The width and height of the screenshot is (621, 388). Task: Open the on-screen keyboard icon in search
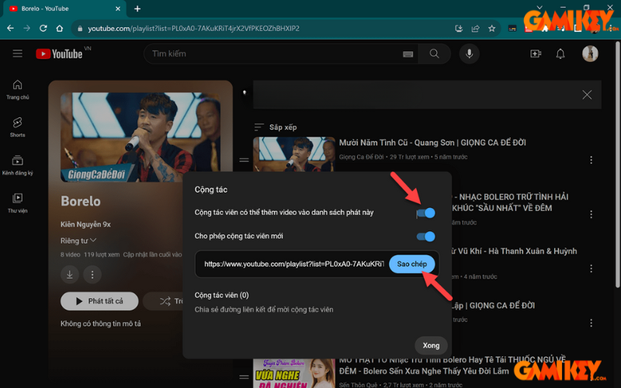(408, 54)
